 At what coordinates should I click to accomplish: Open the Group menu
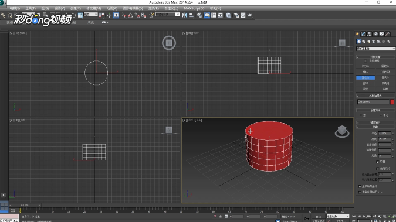[45, 8]
